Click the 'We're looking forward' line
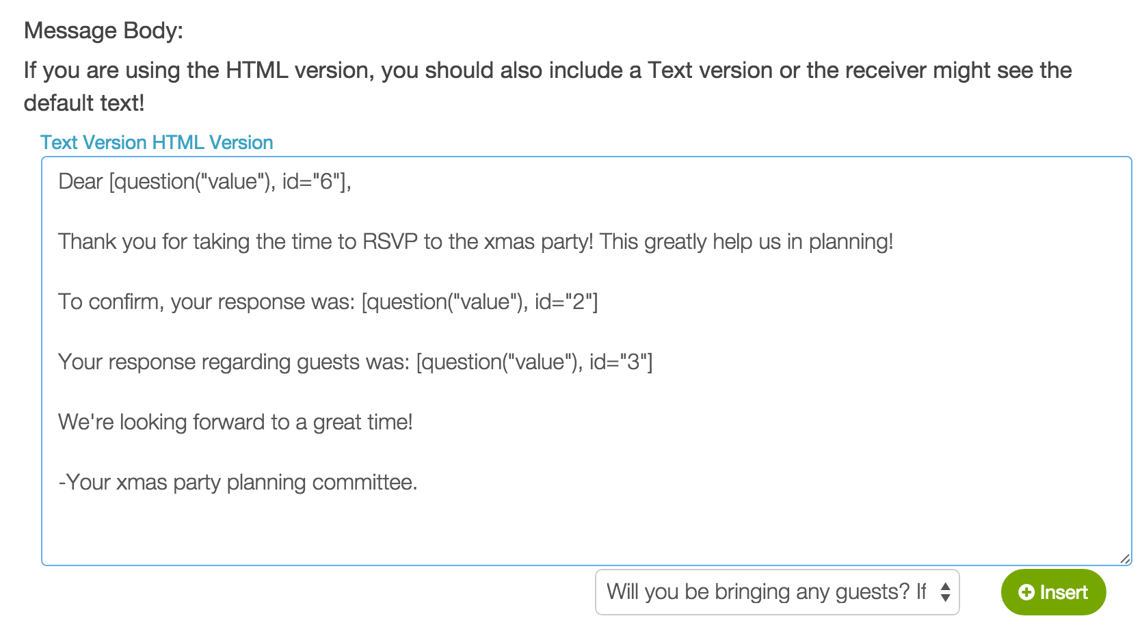This screenshot has width=1142, height=640. click(235, 422)
